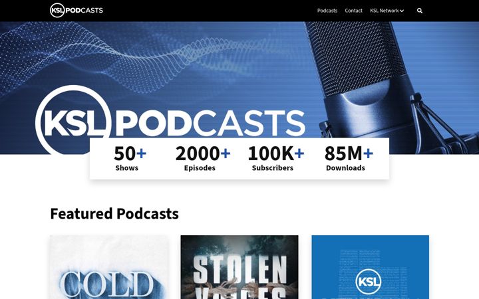Viewport: 479px width, 299px height.
Task: Click the Featured Podcasts heading
Action: pos(114,213)
